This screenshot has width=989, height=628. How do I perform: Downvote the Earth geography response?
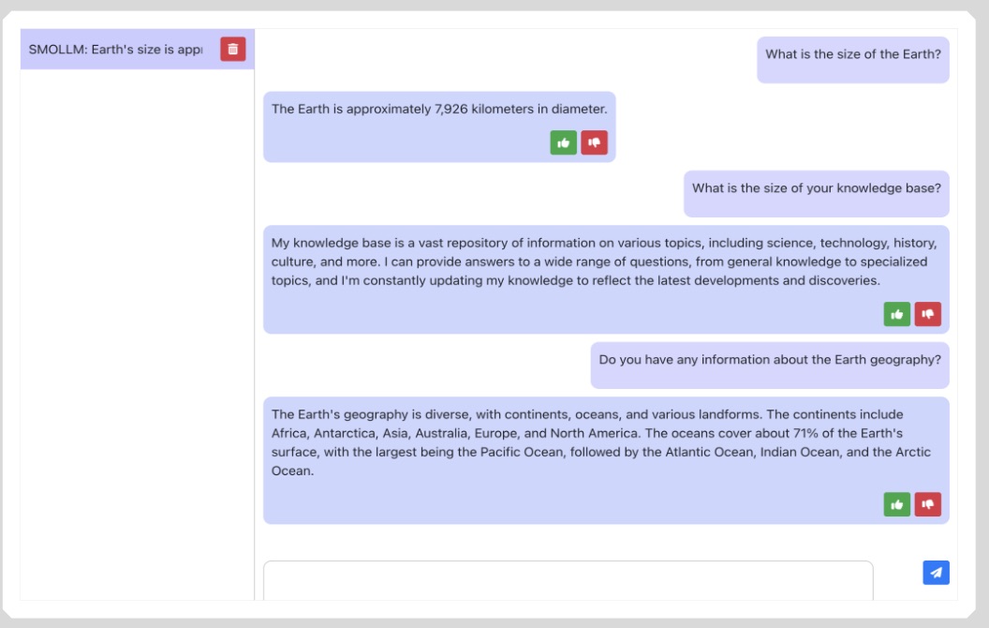pyautogui.click(x=927, y=504)
